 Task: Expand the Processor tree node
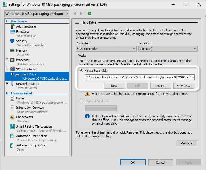(x=7, y=60)
